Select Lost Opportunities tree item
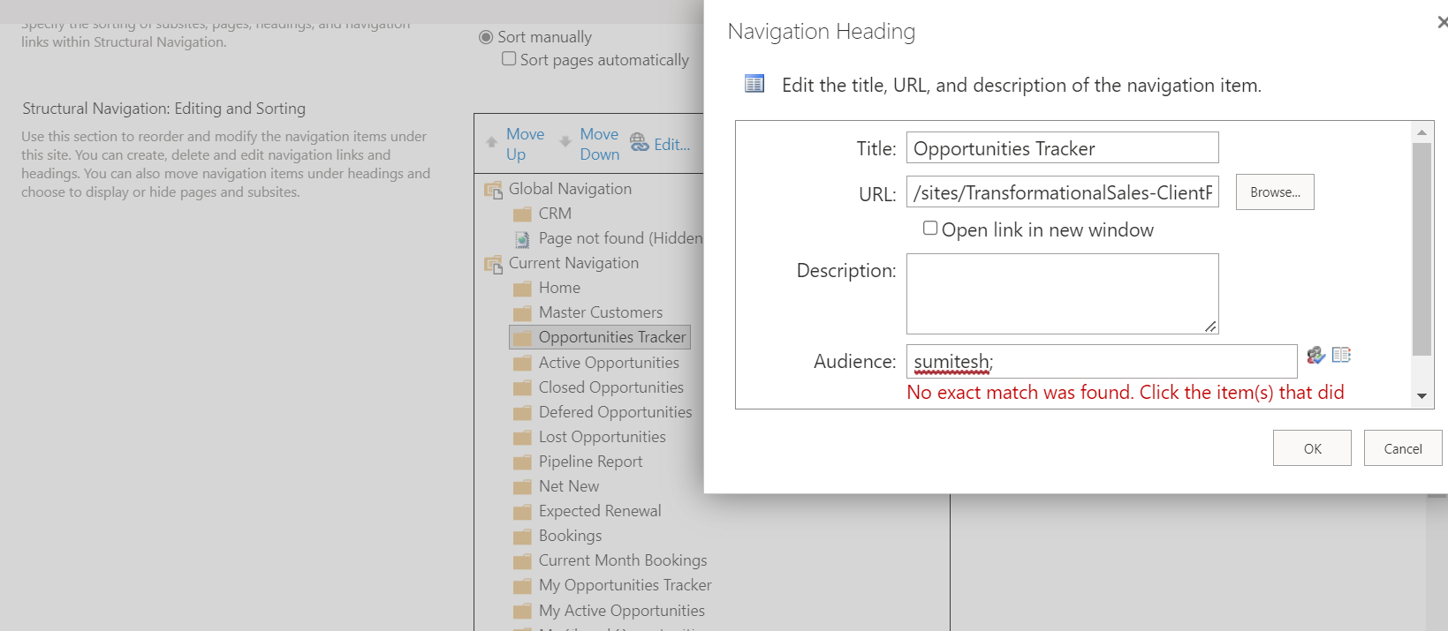This screenshot has height=631, width=1448. coord(603,437)
